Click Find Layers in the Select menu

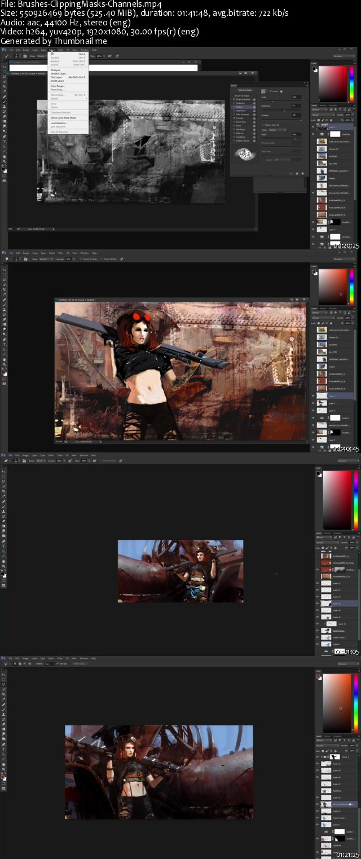click(56, 77)
